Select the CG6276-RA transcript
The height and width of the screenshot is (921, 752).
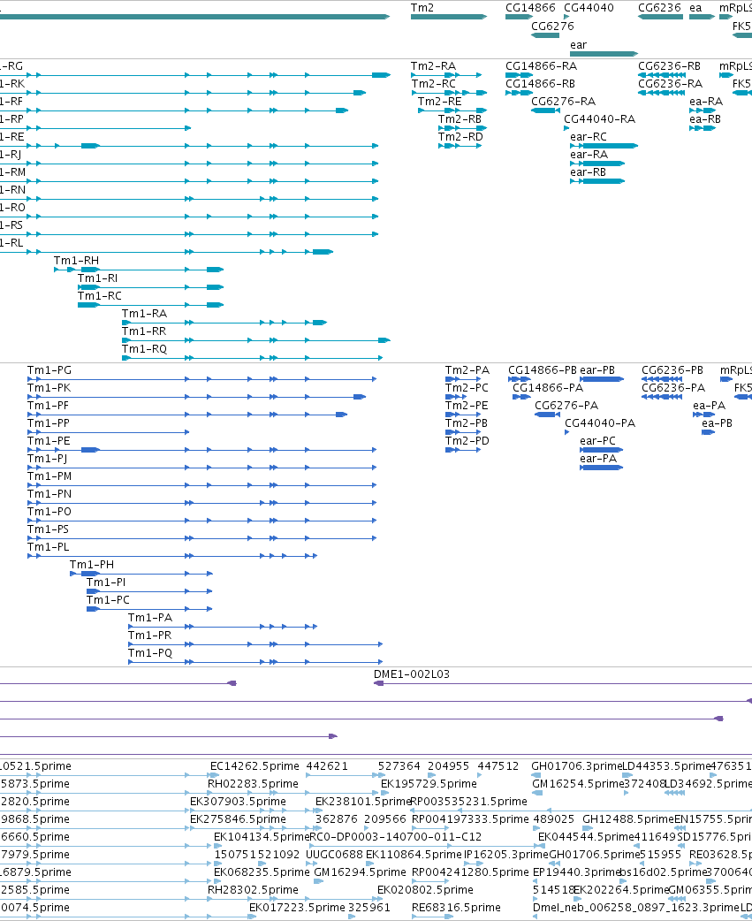[545, 110]
